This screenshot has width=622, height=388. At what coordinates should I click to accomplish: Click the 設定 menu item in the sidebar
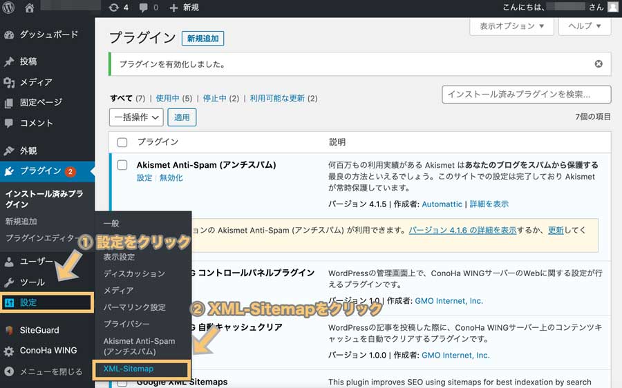[47, 303]
